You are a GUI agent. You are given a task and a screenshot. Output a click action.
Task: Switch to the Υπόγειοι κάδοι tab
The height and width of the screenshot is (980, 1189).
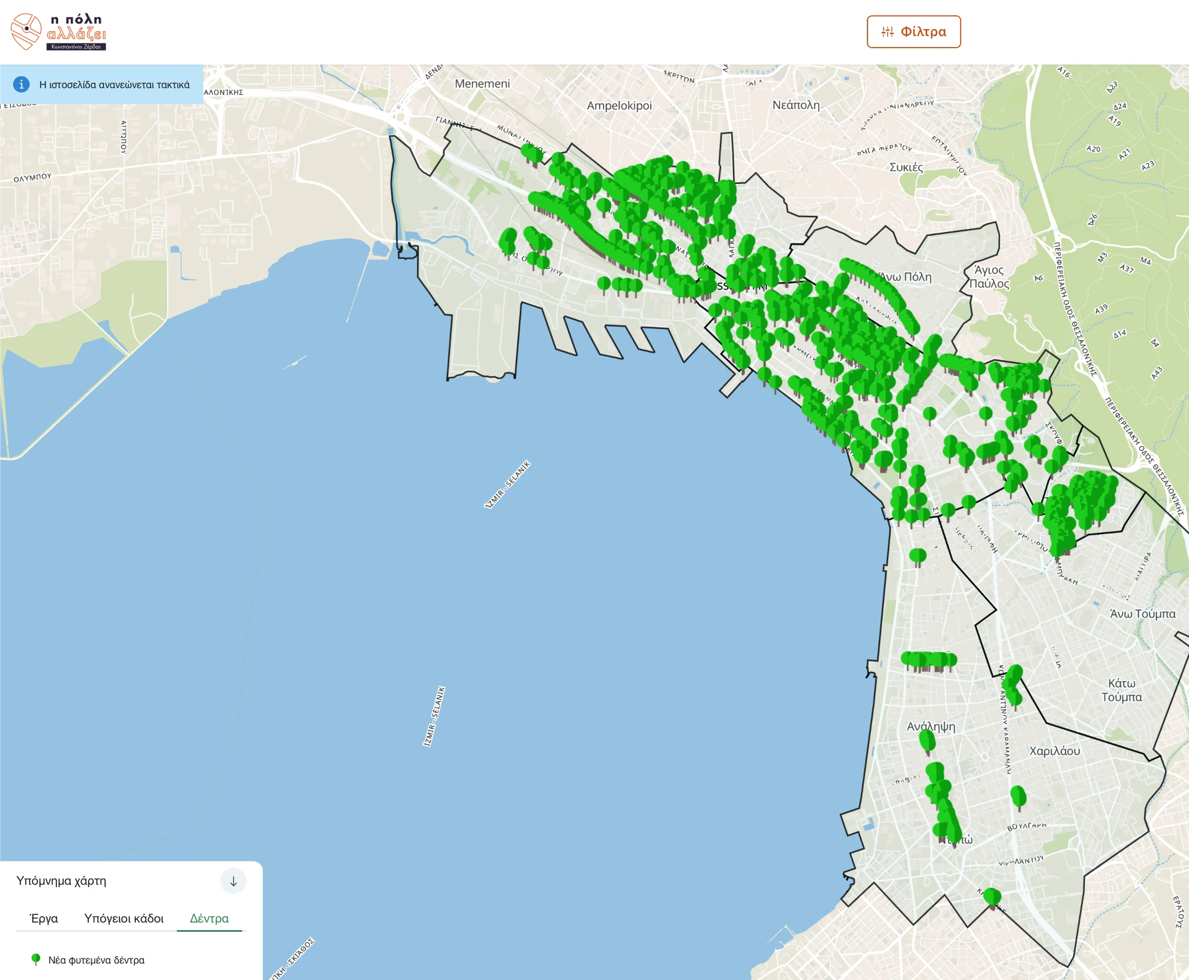click(x=124, y=918)
